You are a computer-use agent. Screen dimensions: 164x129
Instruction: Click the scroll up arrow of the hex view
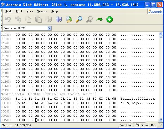click(x=161, y=34)
